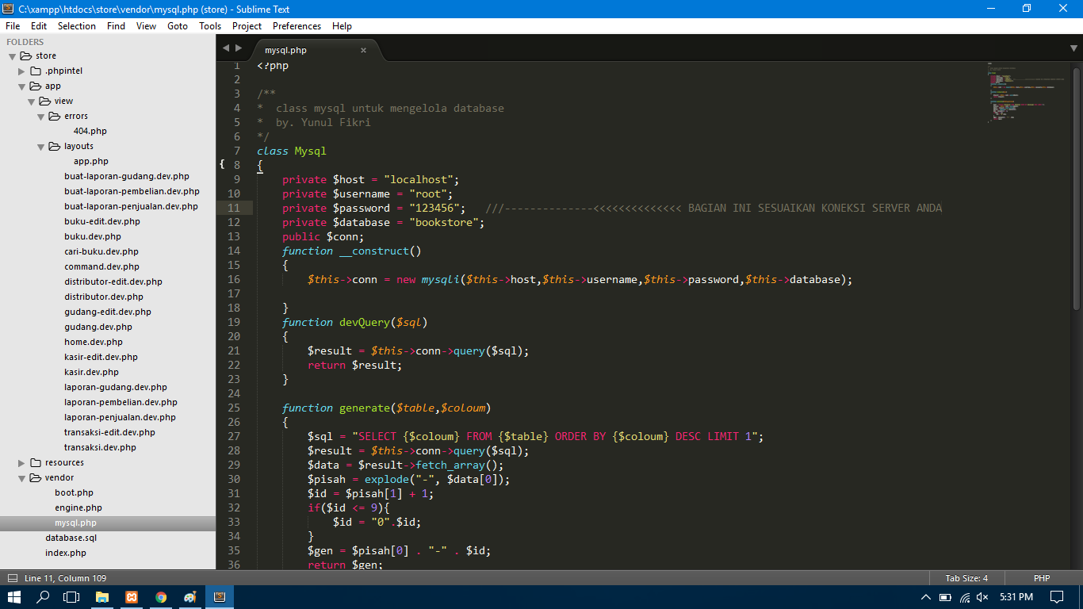Click the back navigation arrow above the editor
The width and height of the screenshot is (1083, 609).
226,48
